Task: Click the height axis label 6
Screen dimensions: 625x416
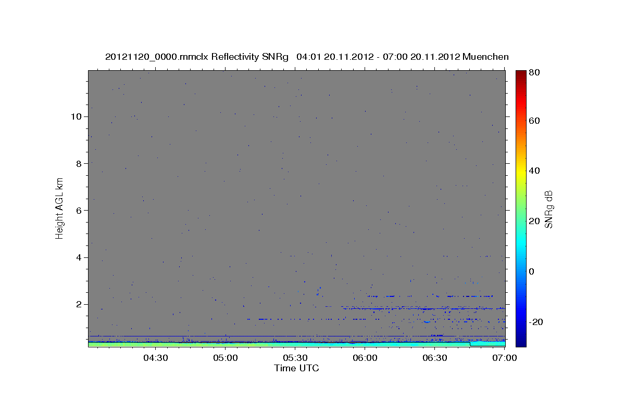Action: [78, 210]
